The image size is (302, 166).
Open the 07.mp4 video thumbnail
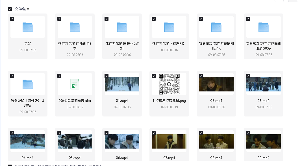pos(169,141)
